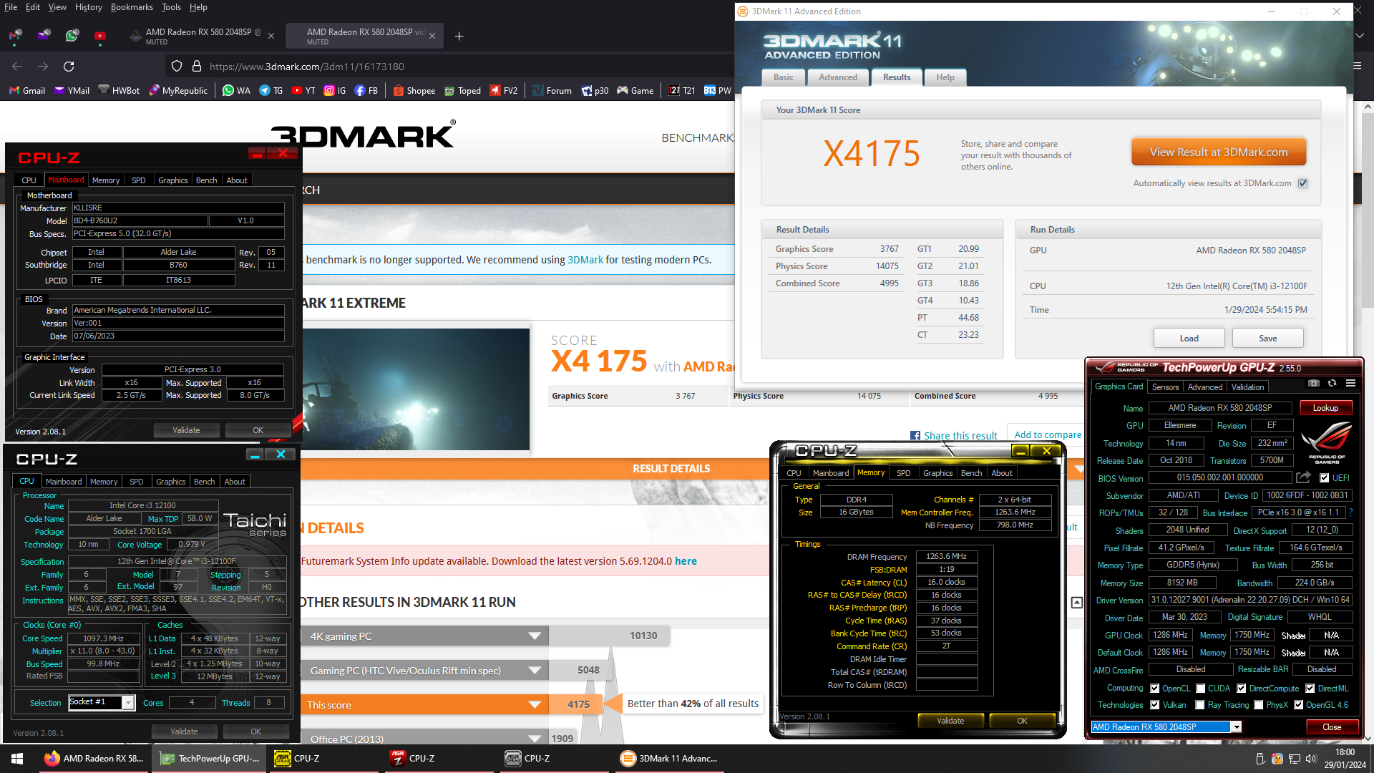Open the Gmail bookmark
The image size is (1374, 773).
point(27,91)
